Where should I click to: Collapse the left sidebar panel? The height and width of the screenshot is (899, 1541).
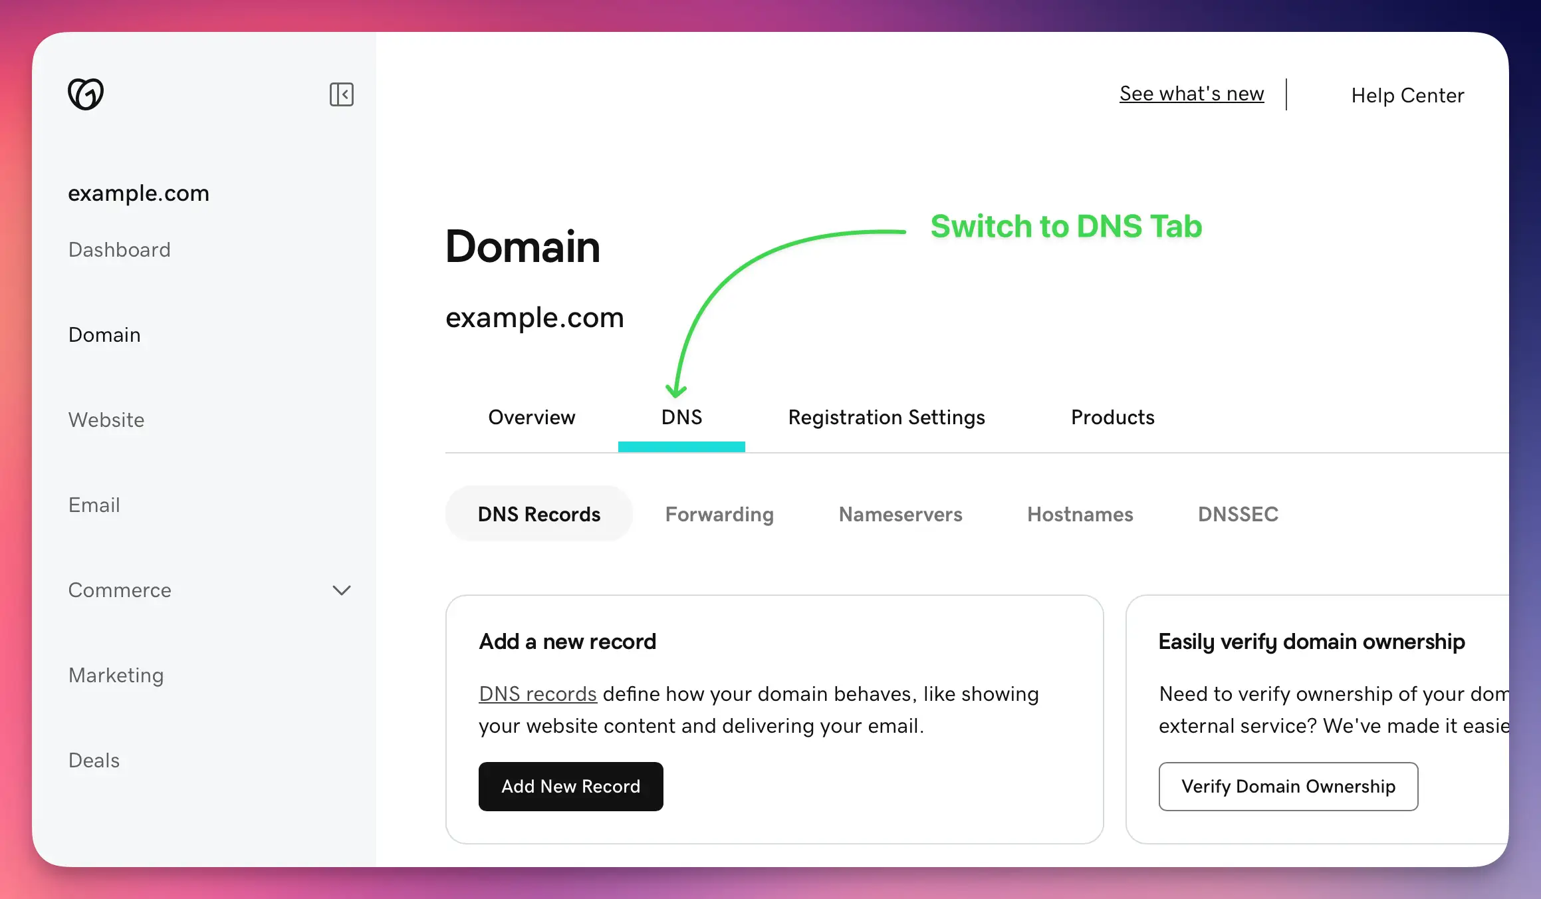pos(342,94)
